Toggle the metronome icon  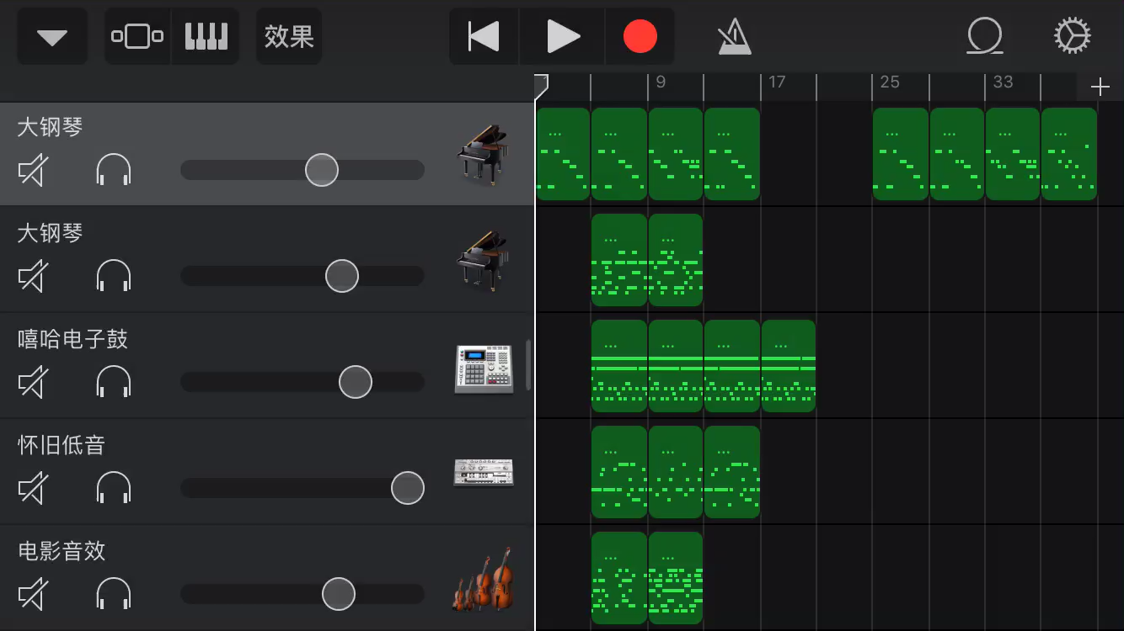[x=735, y=37]
